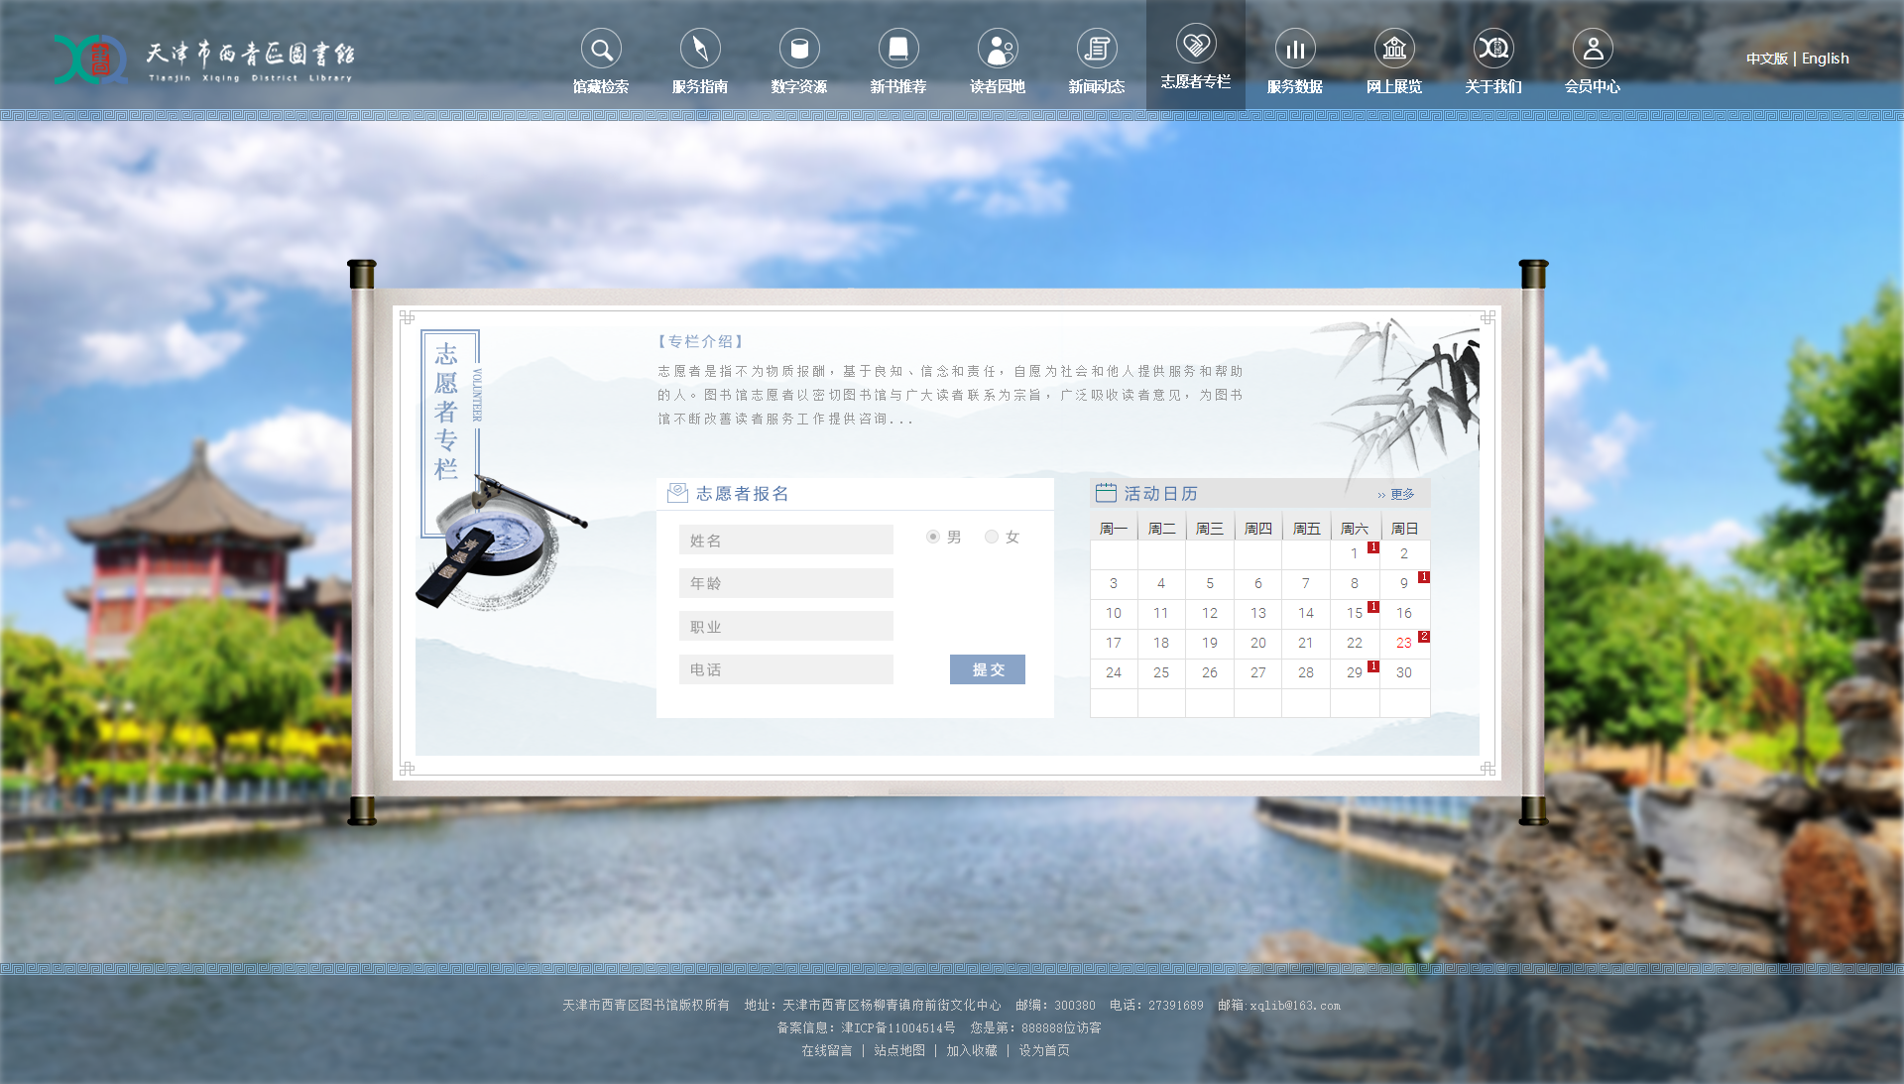The width and height of the screenshot is (1904, 1084).
Task: Open the 服务指南 compass icon
Action: click(x=700, y=49)
